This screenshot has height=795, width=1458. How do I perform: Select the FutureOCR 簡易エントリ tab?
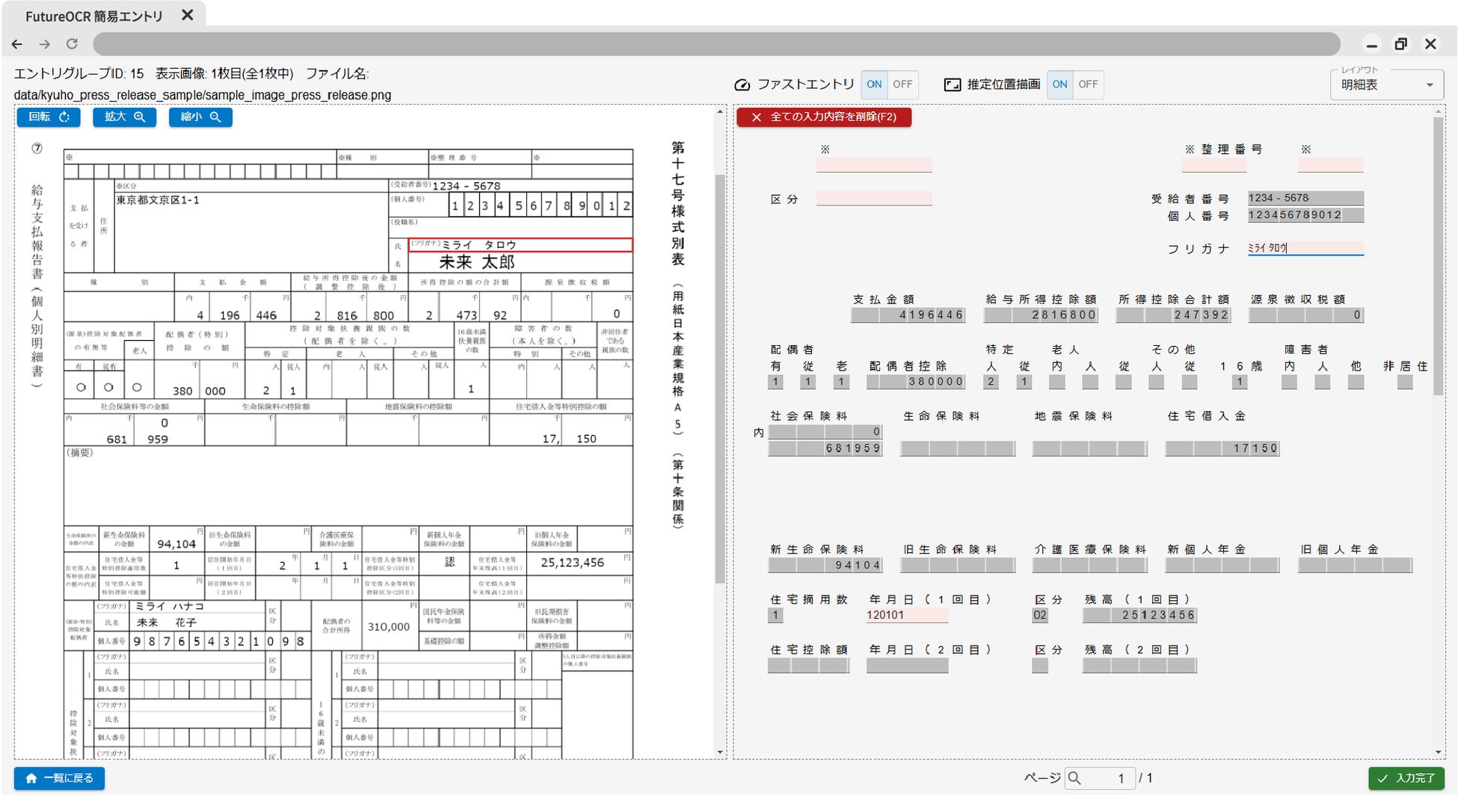(93, 16)
